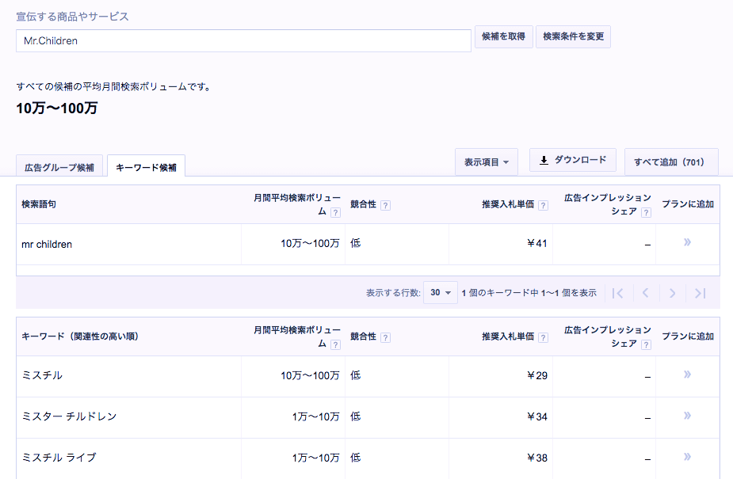Open help for 推奨入札単価 in keyword table

(x=543, y=337)
